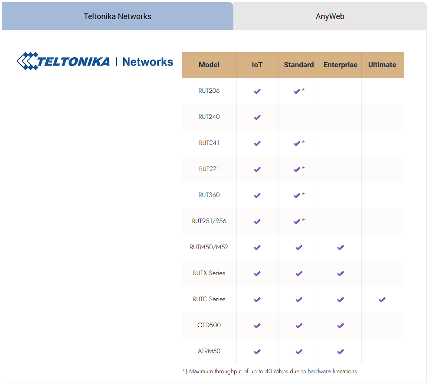Select the RUT360 model name
This screenshot has height=385, width=429.
point(209,195)
